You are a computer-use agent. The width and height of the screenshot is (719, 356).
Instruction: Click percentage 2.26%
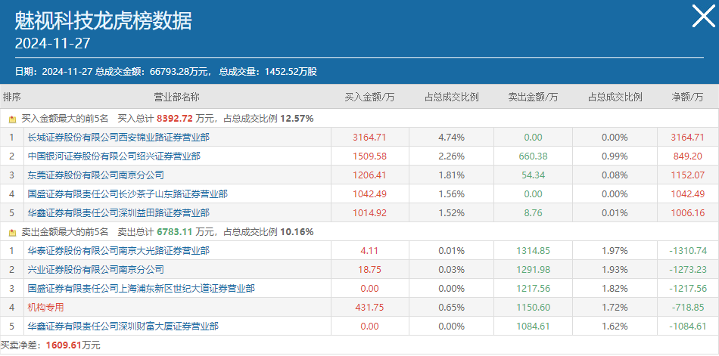(x=451, y=156)
